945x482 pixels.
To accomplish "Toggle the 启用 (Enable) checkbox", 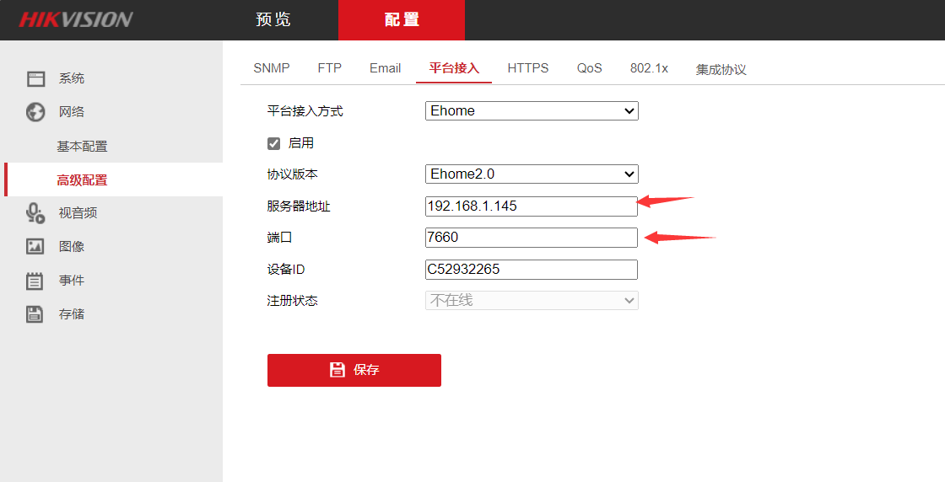I will [273, 143].
